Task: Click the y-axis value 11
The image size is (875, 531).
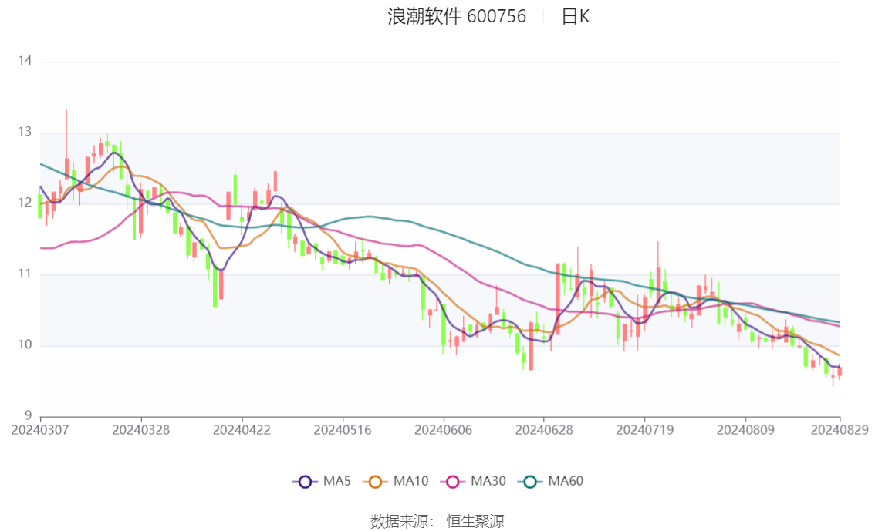Action: (25, 274)
